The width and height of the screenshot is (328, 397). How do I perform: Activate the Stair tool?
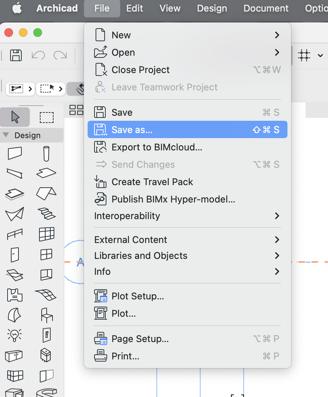[x=46, y=214]
